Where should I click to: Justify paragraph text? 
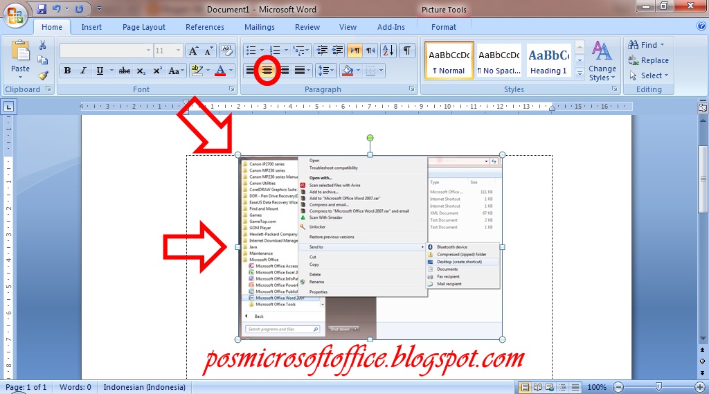tap(300, 71)
